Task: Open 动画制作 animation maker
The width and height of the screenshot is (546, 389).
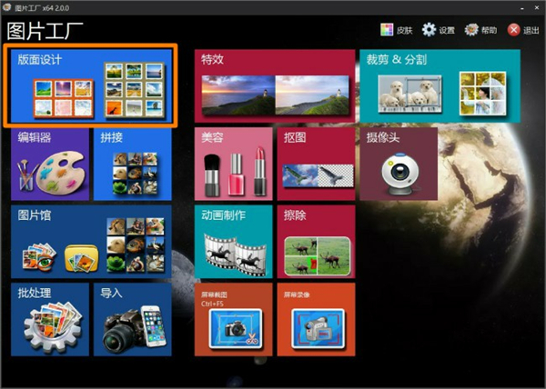Action: pyautogui.click(x=233, y=242)
